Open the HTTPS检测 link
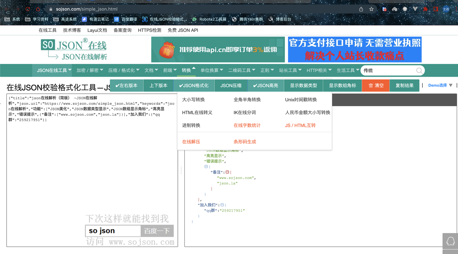The height and width of the screenshot is (254, 458). pos(149,30)
